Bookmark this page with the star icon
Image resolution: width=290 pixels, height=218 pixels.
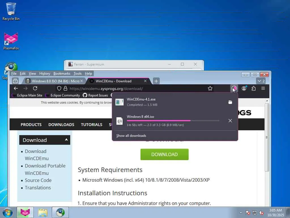point(210,89)
